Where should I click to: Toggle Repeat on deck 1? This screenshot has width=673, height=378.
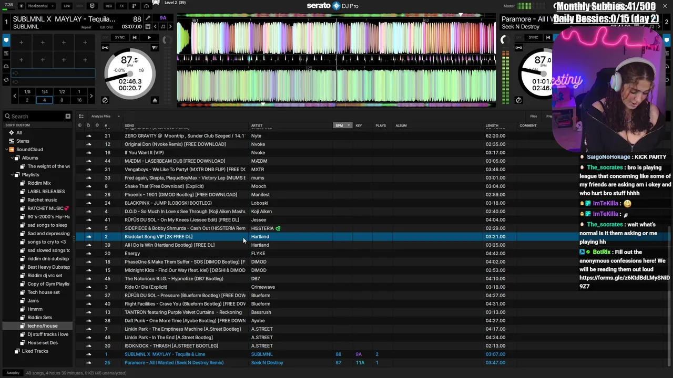86,27
